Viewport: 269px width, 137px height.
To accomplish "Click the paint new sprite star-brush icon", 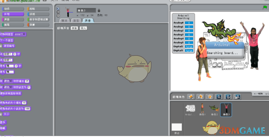I will tap(191, 97).
